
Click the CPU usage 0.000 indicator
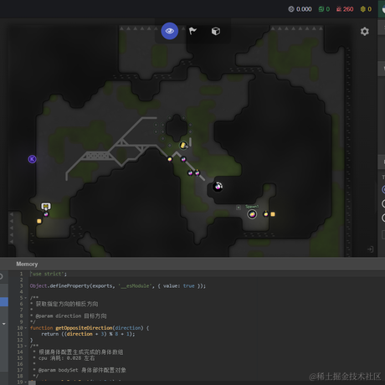[x=300, y=9]
